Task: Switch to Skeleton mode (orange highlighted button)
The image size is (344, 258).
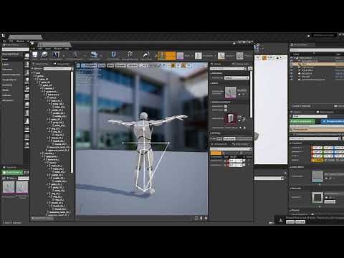Action: coord(166,56)
